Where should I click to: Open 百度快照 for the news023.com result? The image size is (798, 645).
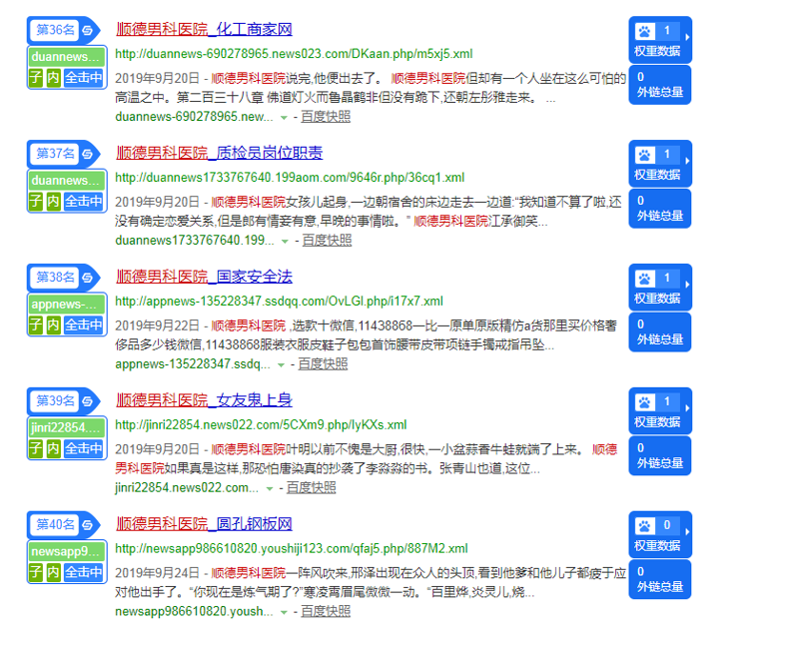(x=326, y=117)
